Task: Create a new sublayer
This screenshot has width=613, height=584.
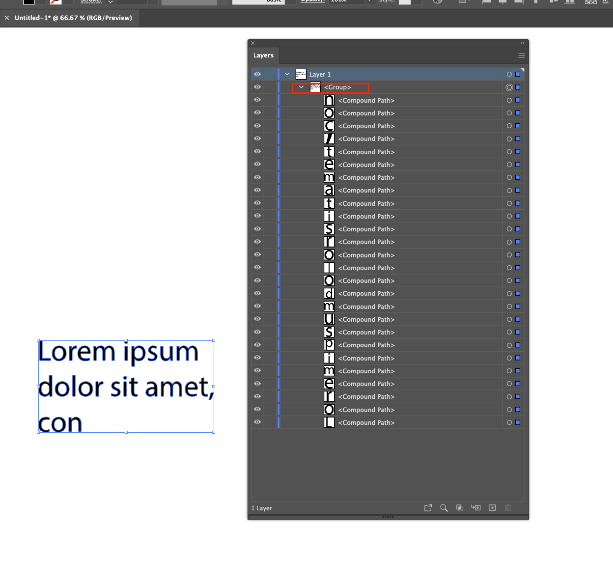Action: click(x=475, y=508)
